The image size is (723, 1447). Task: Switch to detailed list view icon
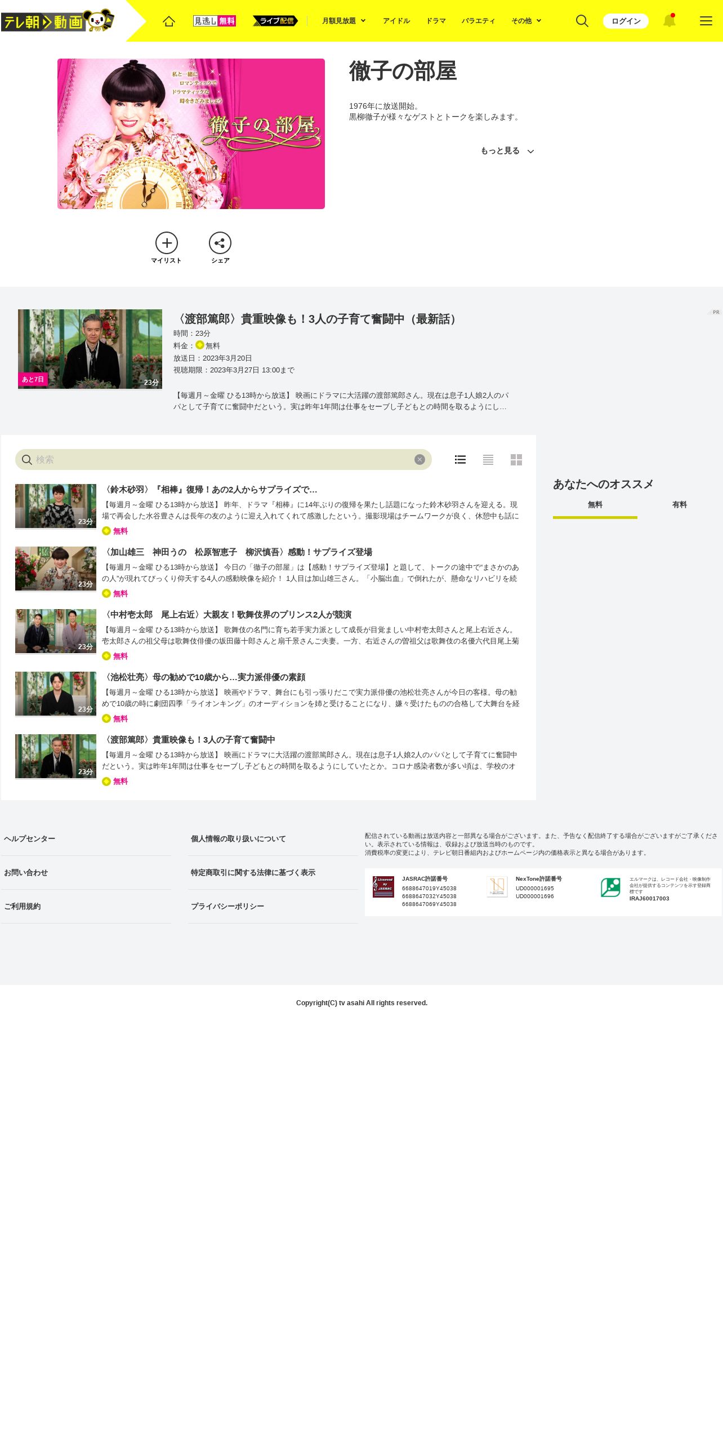[x=460, y=460]
